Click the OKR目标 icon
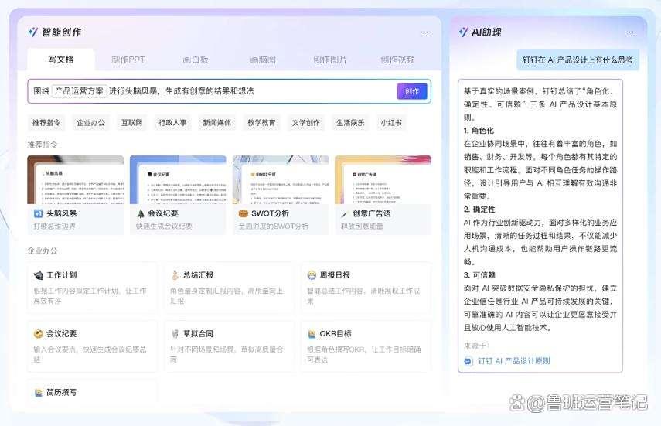The image size is (661, 426). click(312, 334)
